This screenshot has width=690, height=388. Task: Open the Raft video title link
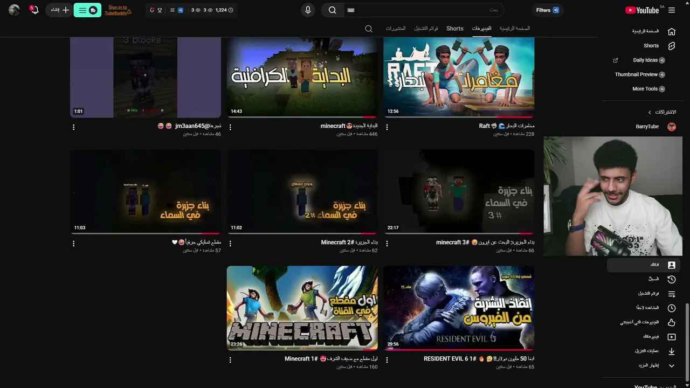[507, 126]
